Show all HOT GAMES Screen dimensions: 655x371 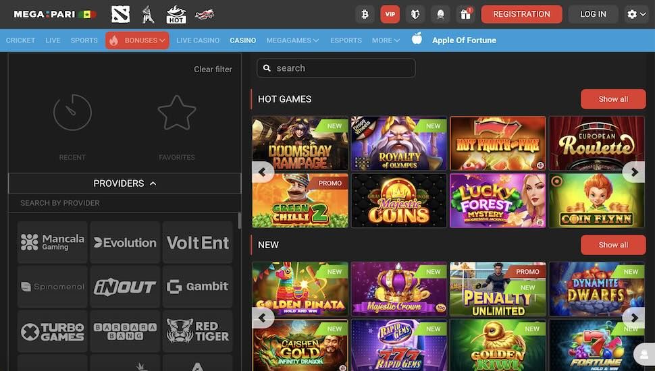[x=613, y=99]
